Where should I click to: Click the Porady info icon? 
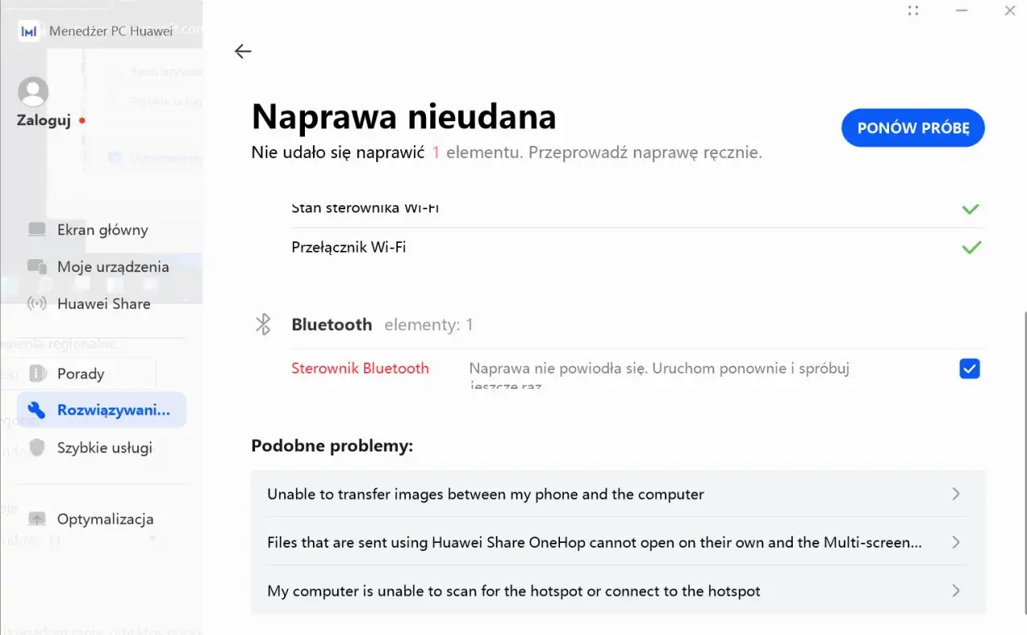point(36,373)
